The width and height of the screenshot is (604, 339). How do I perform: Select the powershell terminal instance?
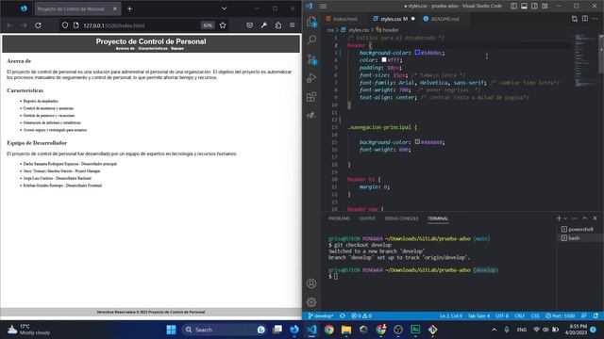click(580, 230)
